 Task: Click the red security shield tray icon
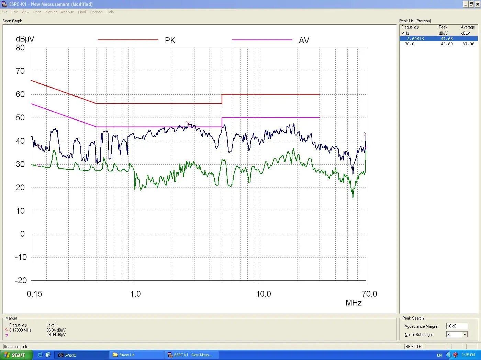click(456, 355)
